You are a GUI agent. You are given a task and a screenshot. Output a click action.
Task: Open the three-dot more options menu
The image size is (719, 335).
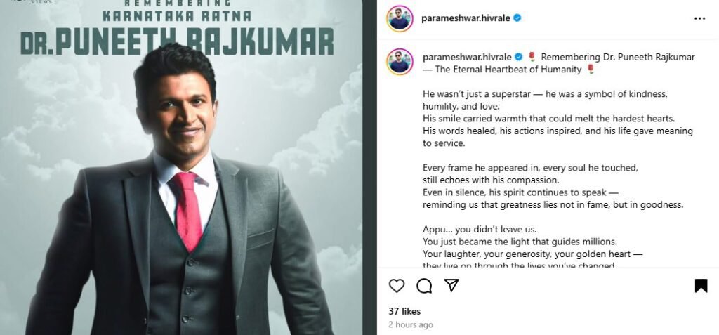click(700, 18)
